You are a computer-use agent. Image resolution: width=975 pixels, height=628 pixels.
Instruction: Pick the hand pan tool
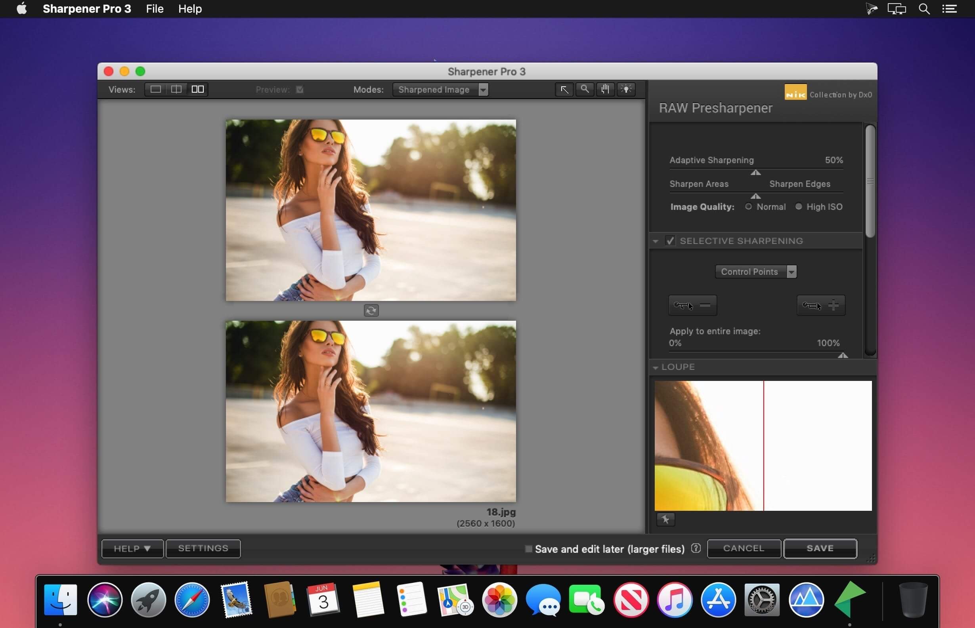[605, 89]
